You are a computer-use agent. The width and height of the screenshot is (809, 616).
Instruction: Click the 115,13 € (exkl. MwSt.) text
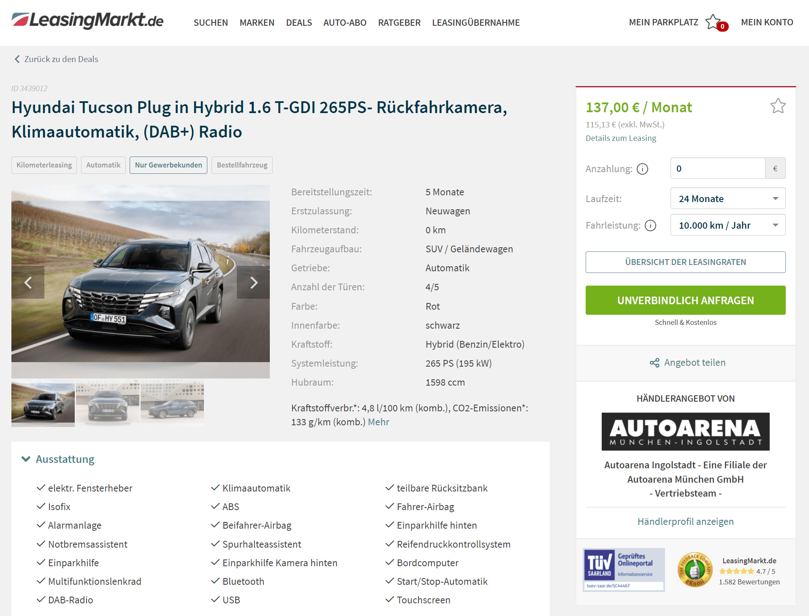(x=625, y=124)
